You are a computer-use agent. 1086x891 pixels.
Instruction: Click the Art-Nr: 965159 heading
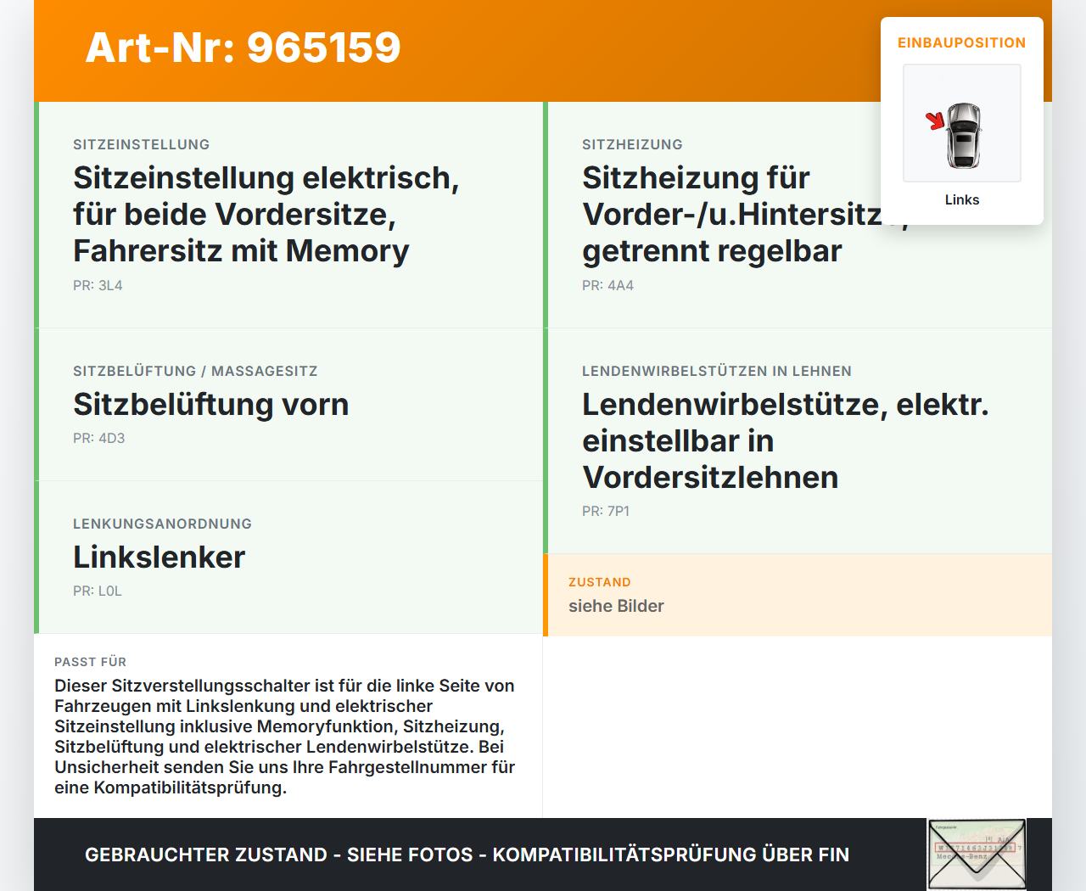click(243, 49)
